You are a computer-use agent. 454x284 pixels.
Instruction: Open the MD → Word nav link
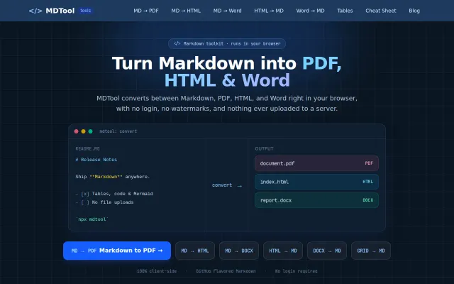coord(227,11)
